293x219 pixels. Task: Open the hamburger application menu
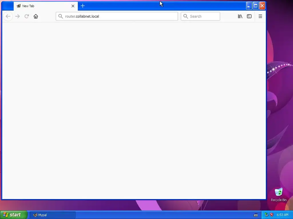click(x=260, y=16)
